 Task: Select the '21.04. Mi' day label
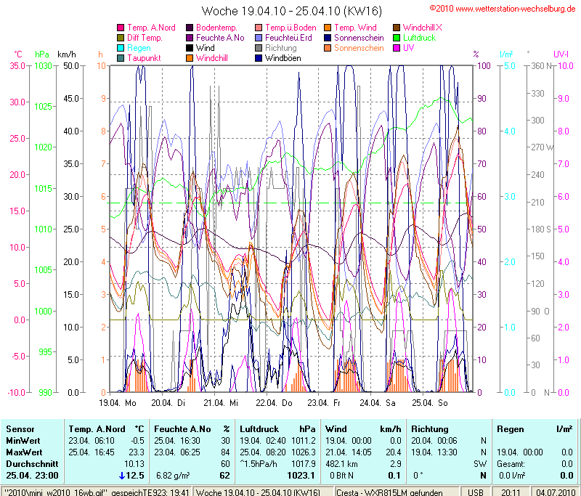(x=221, y=403)
